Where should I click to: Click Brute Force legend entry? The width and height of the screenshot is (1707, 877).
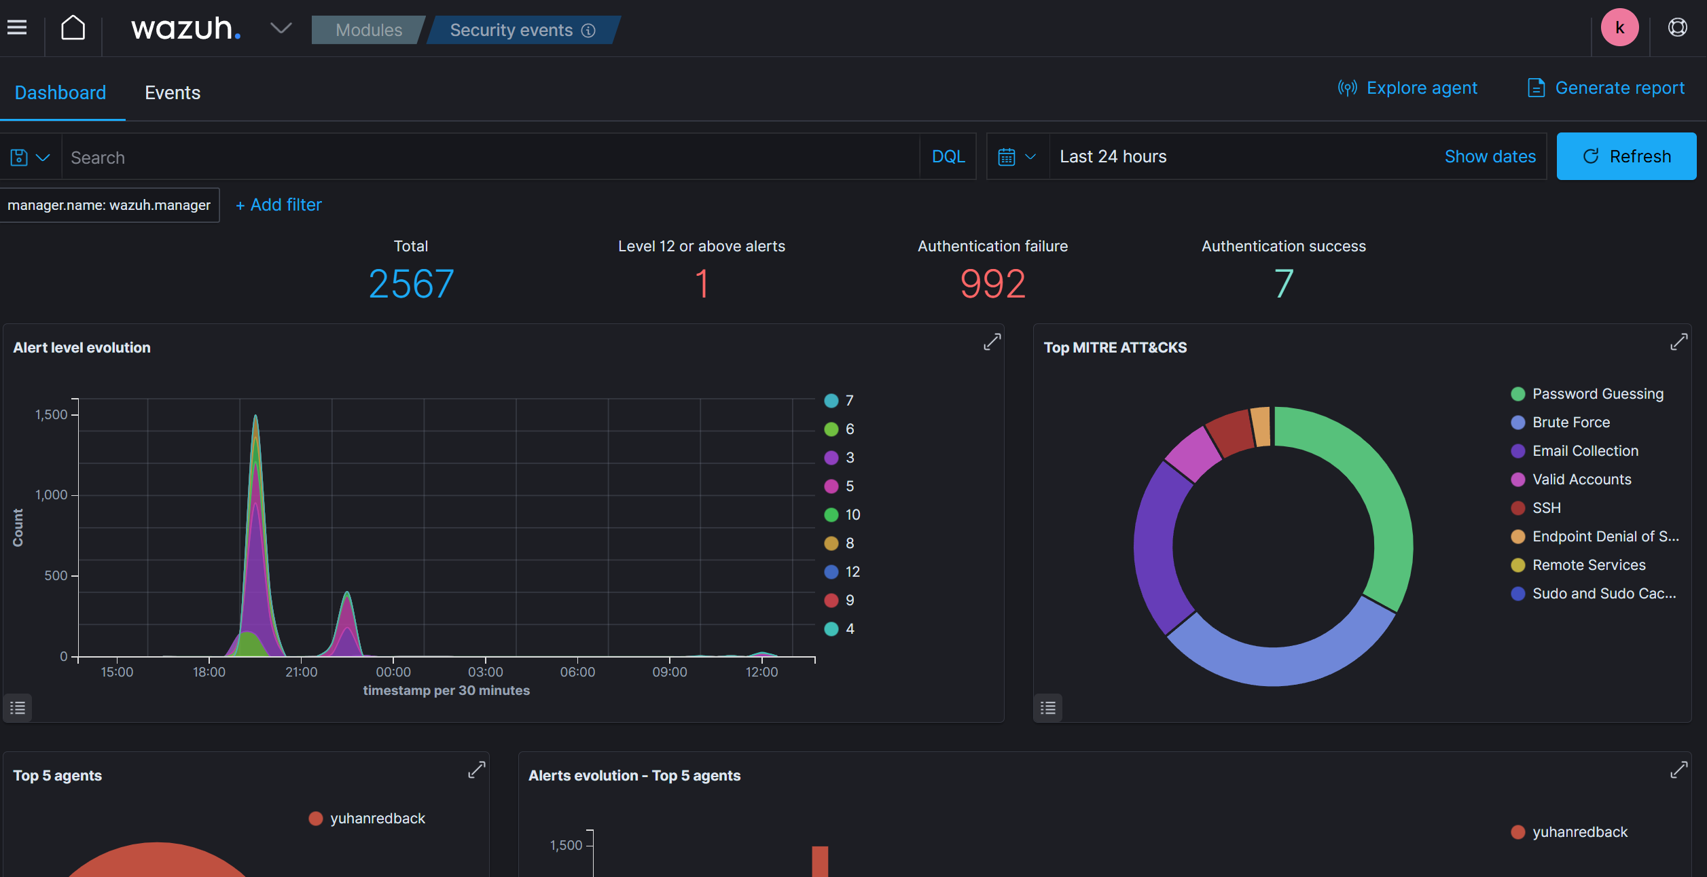1560,423
